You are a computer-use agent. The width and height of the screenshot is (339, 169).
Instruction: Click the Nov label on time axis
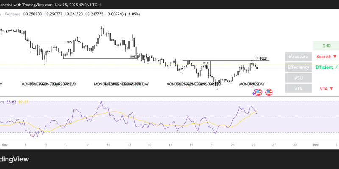point(5,144)
